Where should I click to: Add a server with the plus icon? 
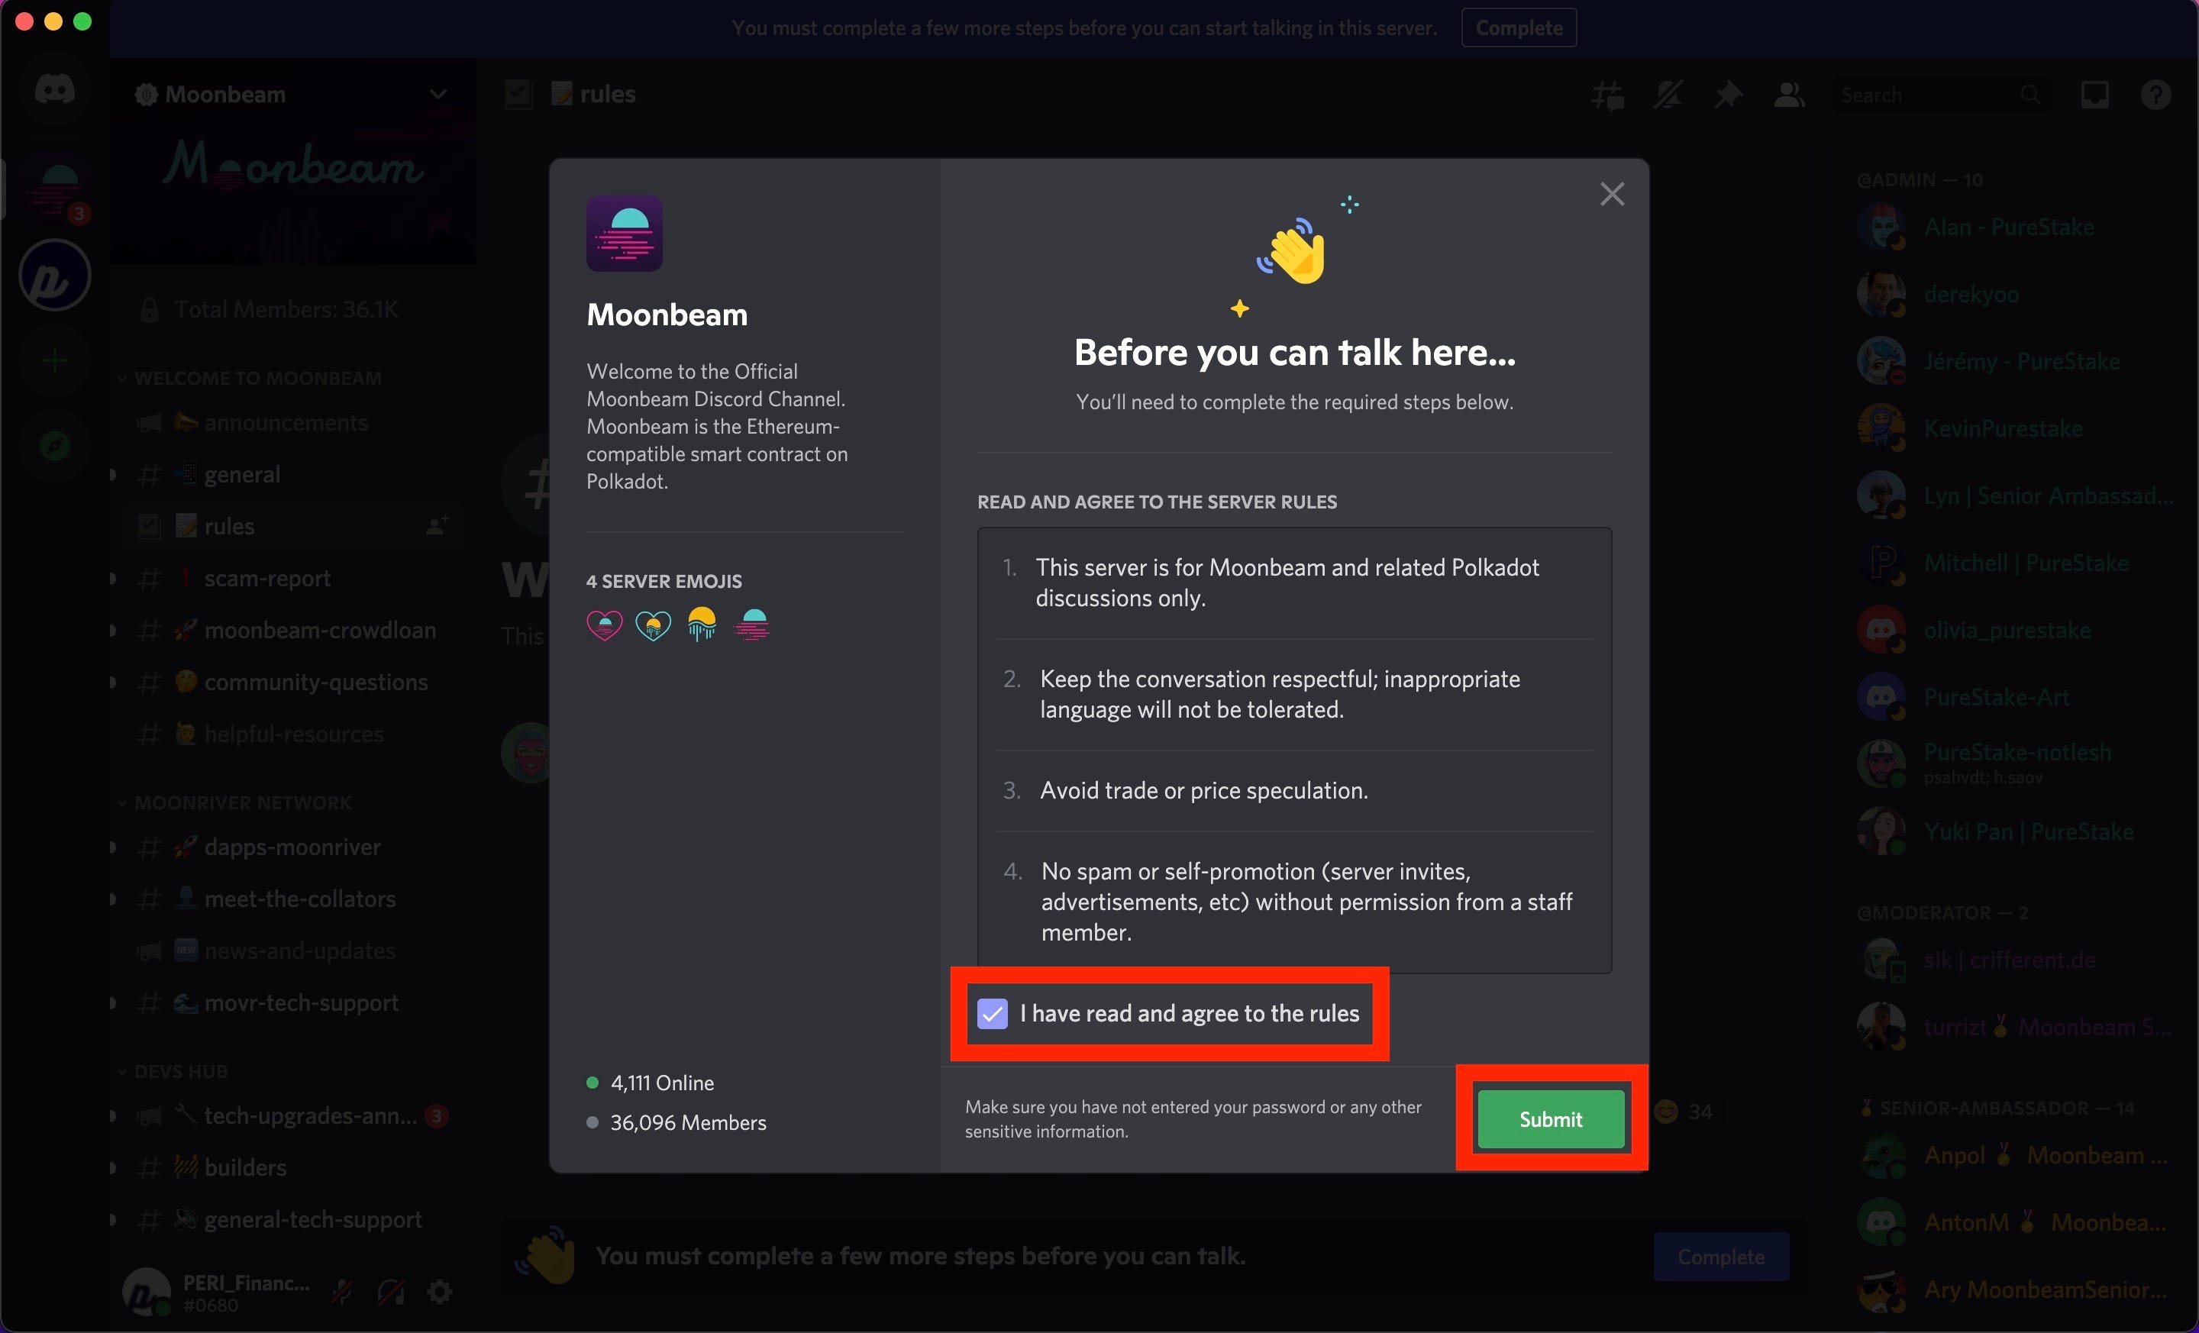point(54,361)
